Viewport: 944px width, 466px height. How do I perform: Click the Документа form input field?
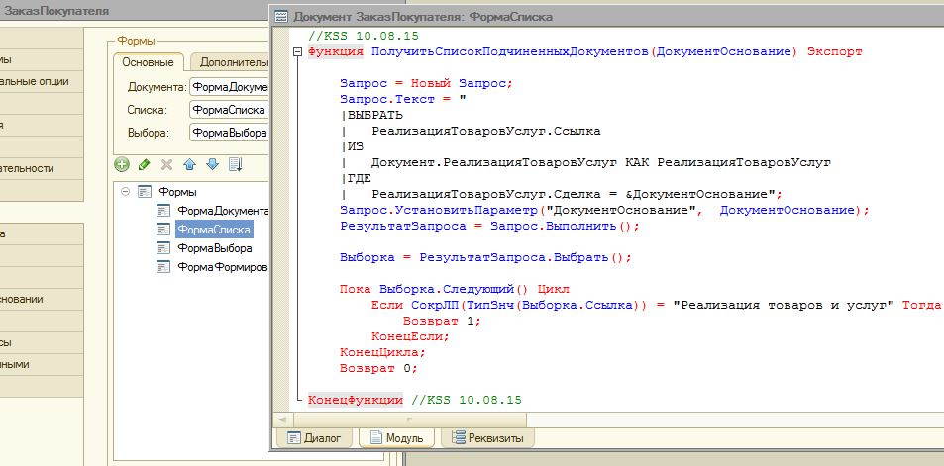pyautogui.click(x=229, y=87)
